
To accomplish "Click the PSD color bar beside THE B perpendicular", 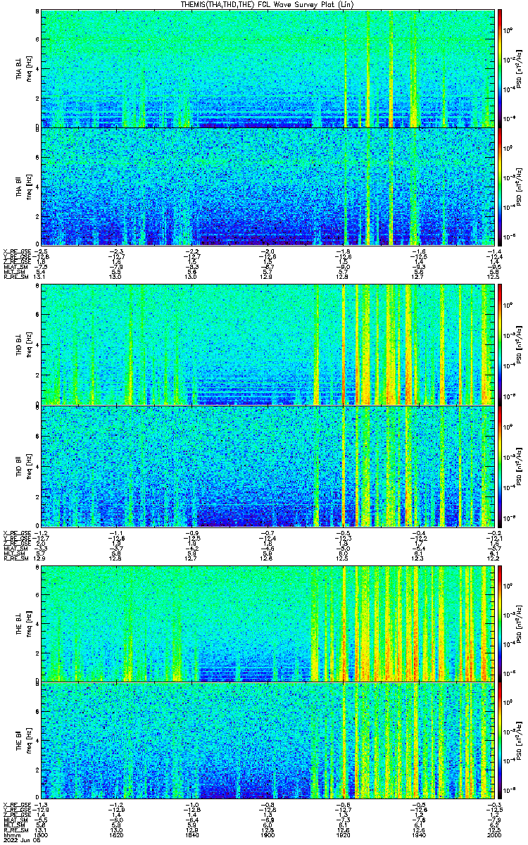I will click(x=501, y=623).
